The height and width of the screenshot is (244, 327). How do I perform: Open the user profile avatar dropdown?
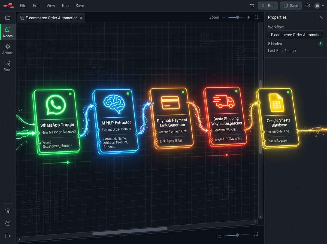(319, 5)
